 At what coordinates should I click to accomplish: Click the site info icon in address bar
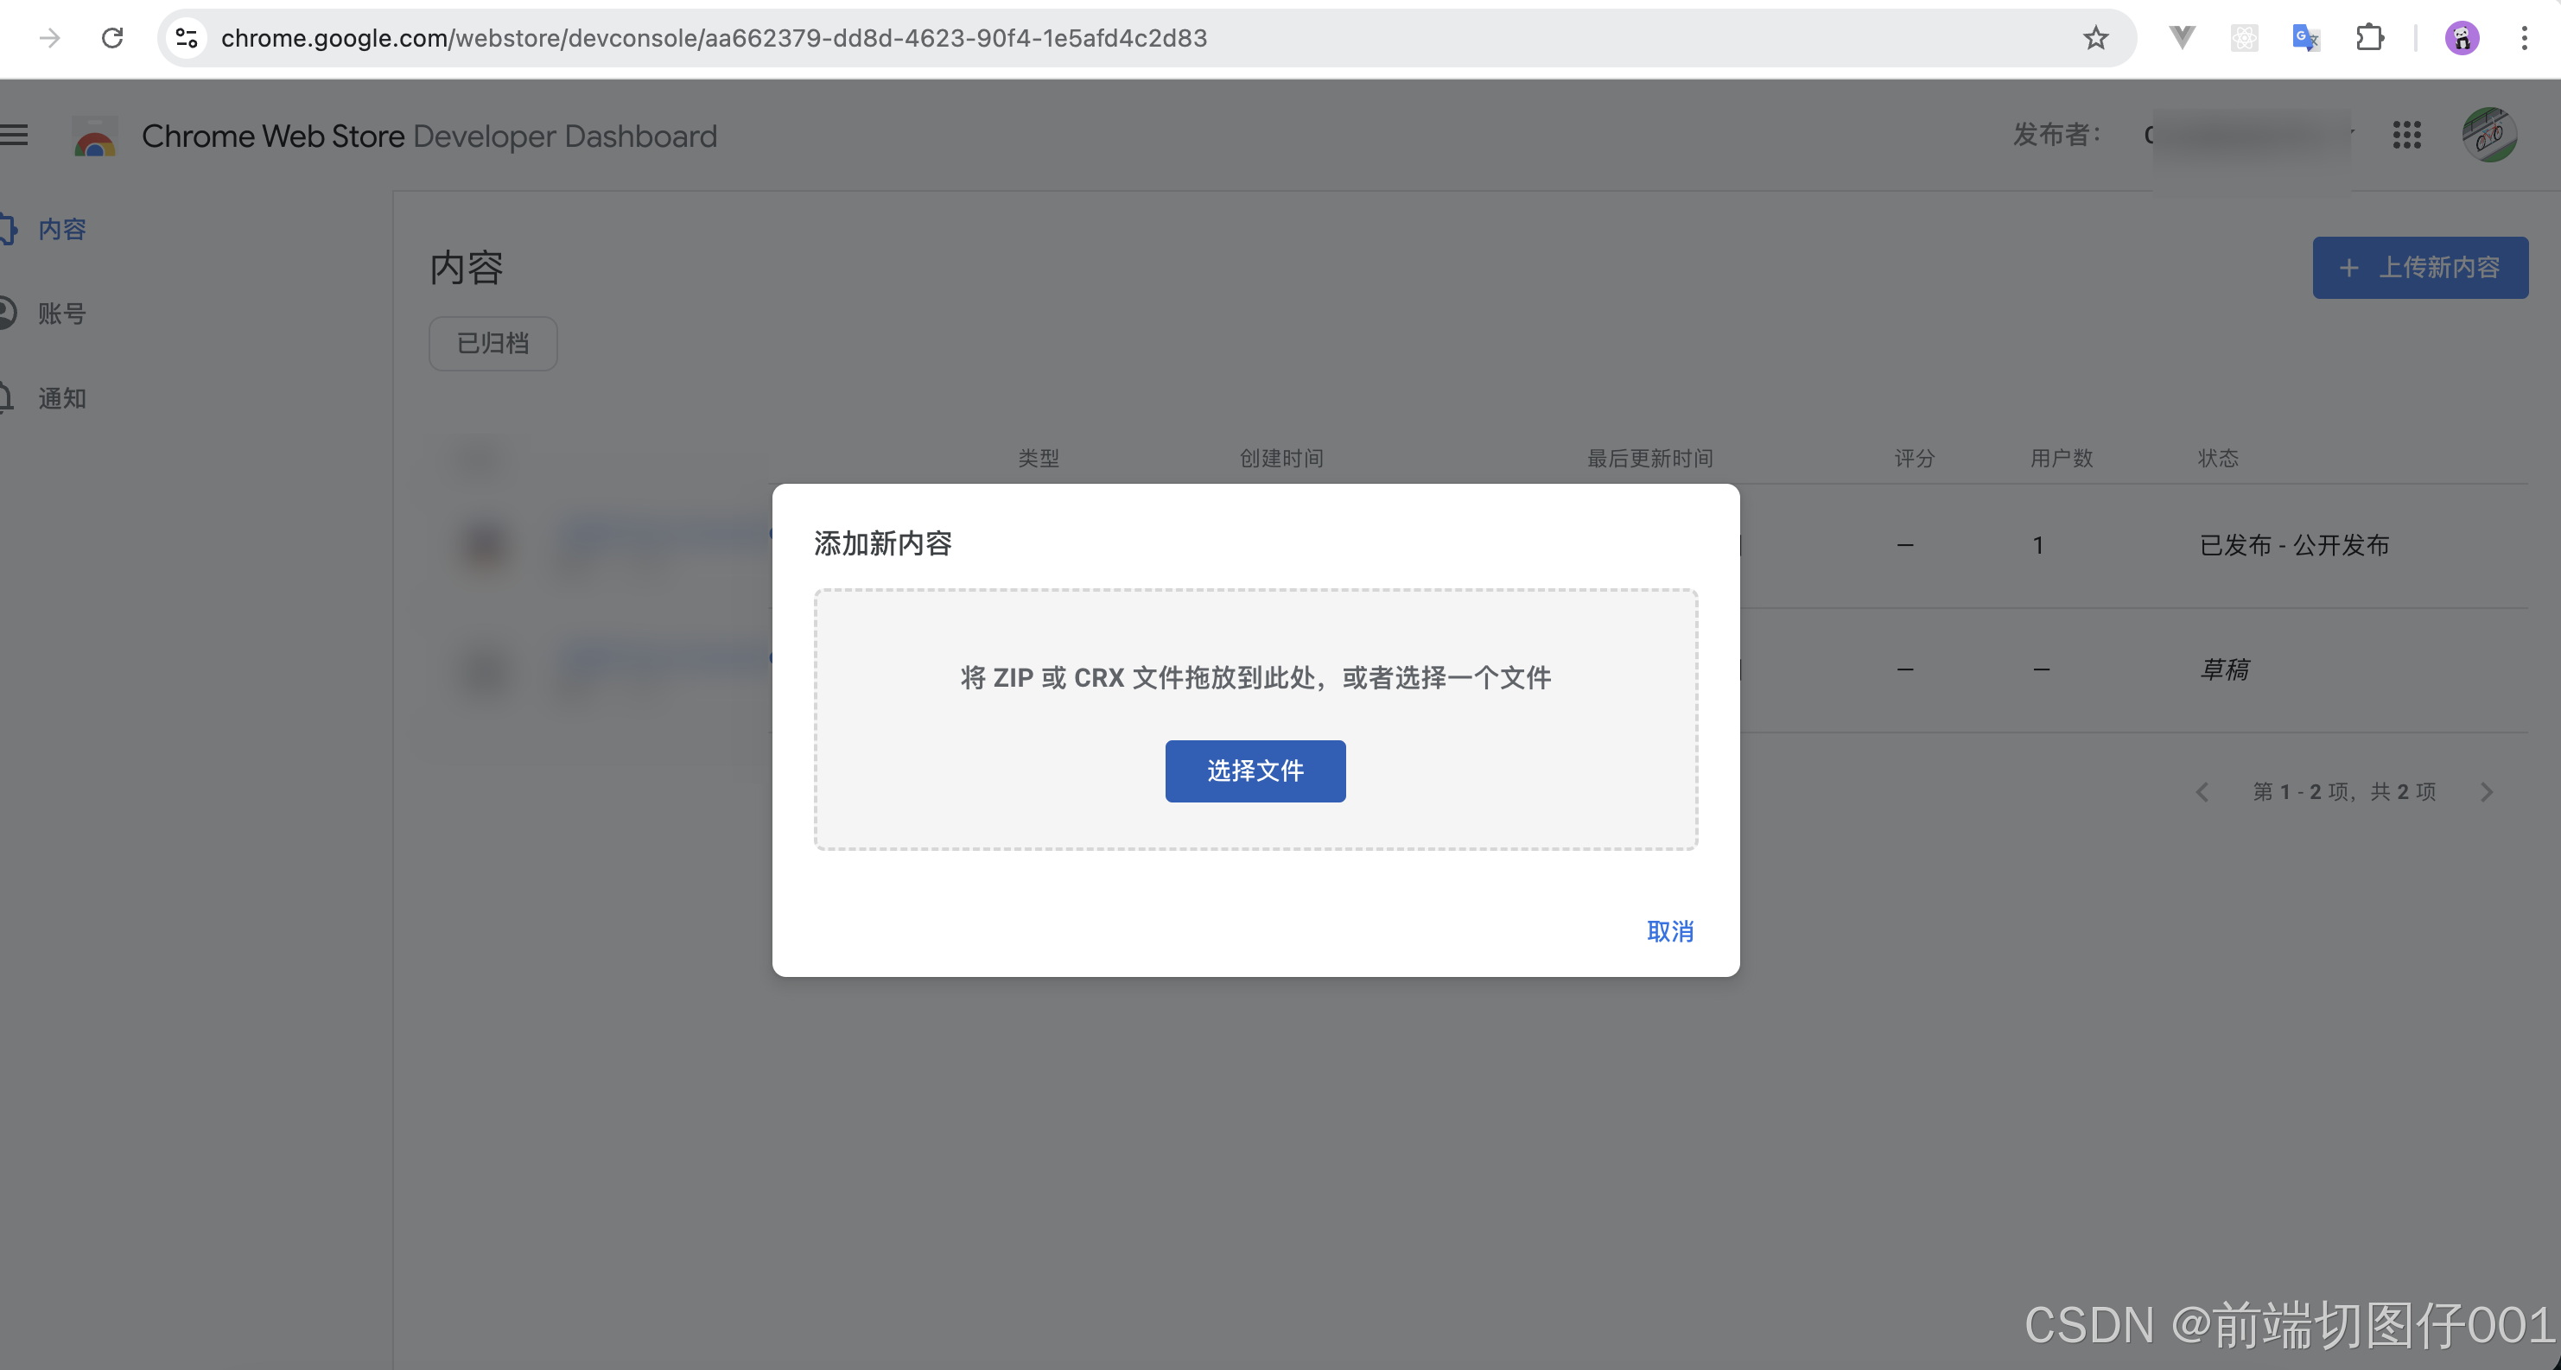[186, 38]
